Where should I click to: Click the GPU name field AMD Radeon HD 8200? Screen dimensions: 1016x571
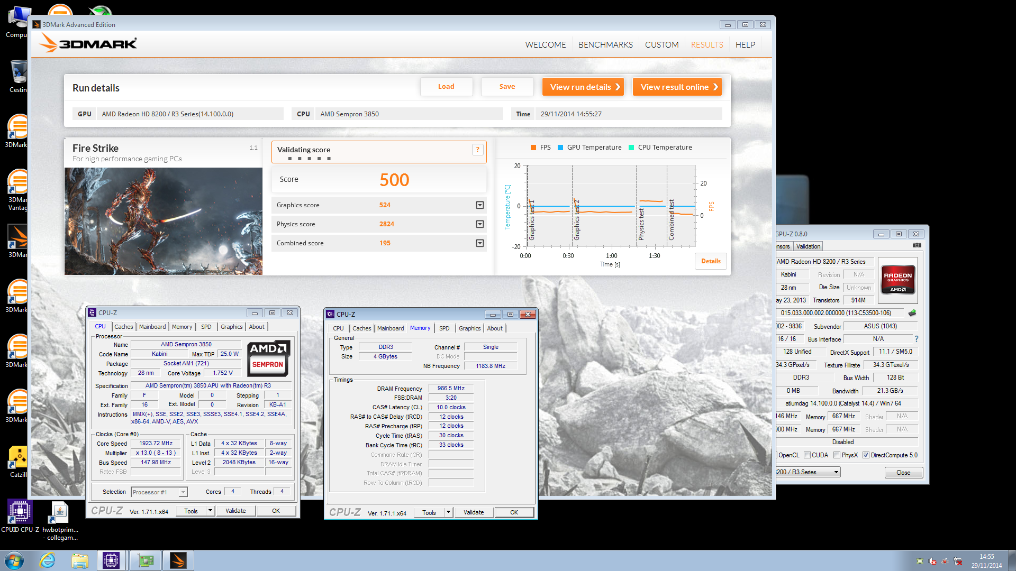coord(190,114)
